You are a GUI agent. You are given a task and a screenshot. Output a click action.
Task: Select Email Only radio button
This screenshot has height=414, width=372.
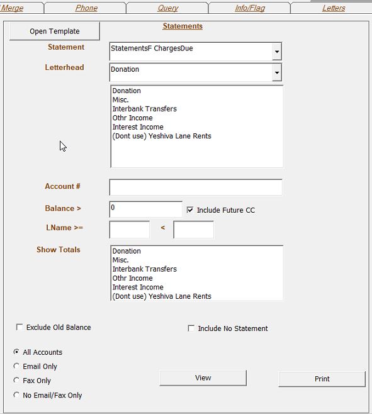pos(16,366)
